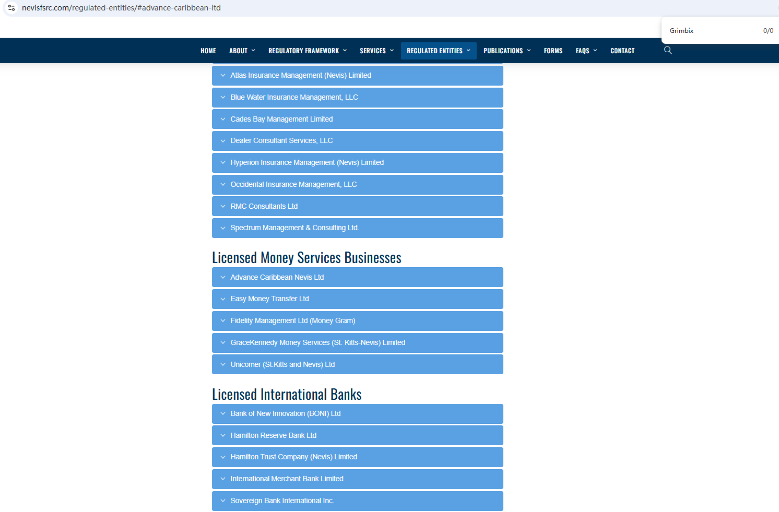Open the PUBLICATIONS menu
The image size is (779, 512).
[x=507, y=51]
